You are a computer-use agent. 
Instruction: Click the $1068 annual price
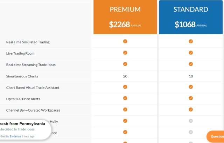[x=191, y=24]
